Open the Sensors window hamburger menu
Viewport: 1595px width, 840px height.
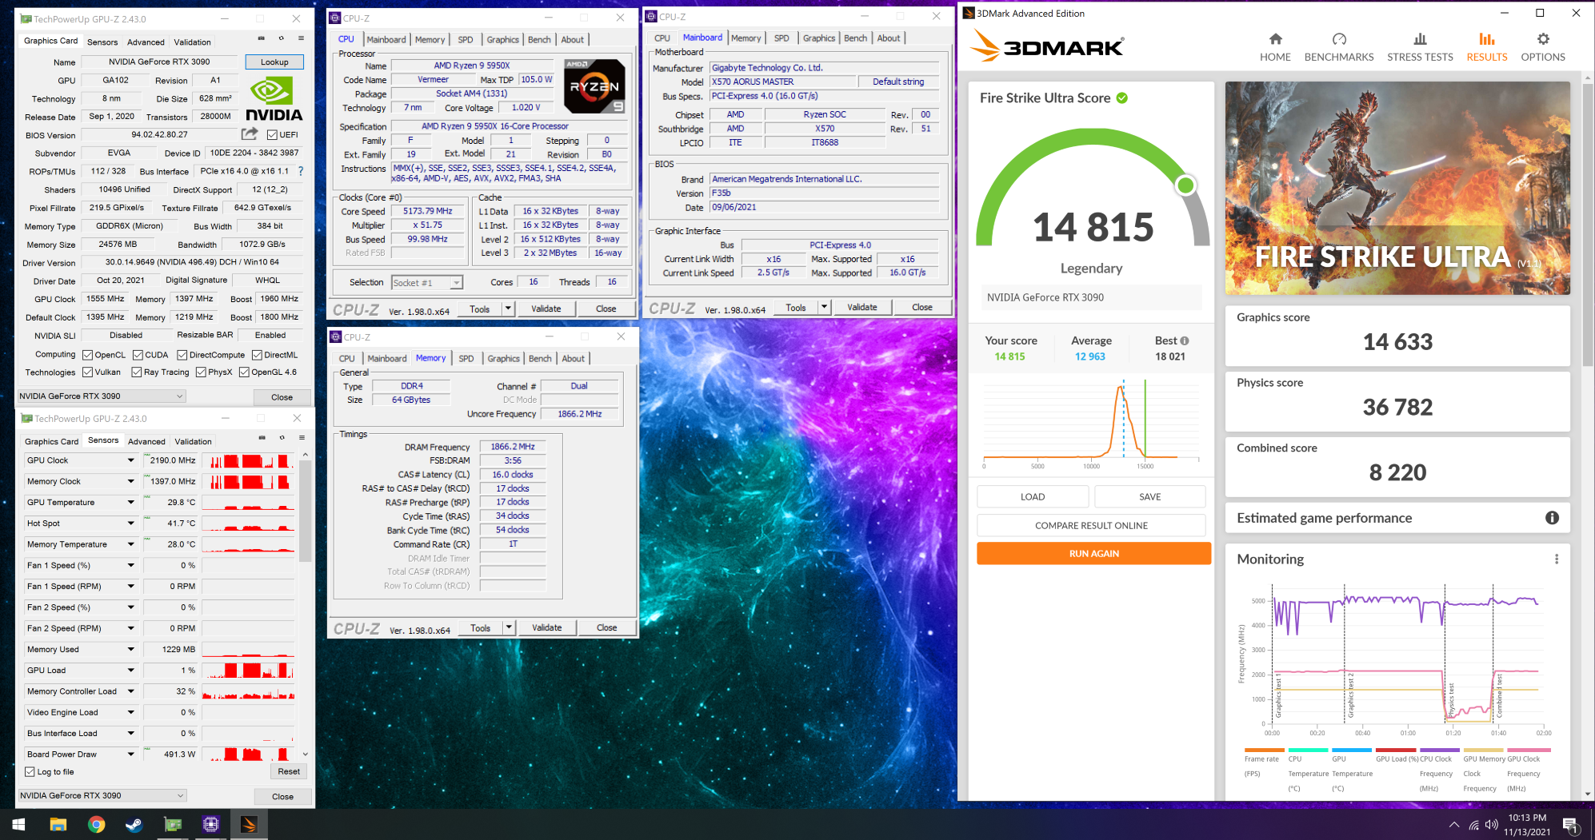click(x=302, y=437)
